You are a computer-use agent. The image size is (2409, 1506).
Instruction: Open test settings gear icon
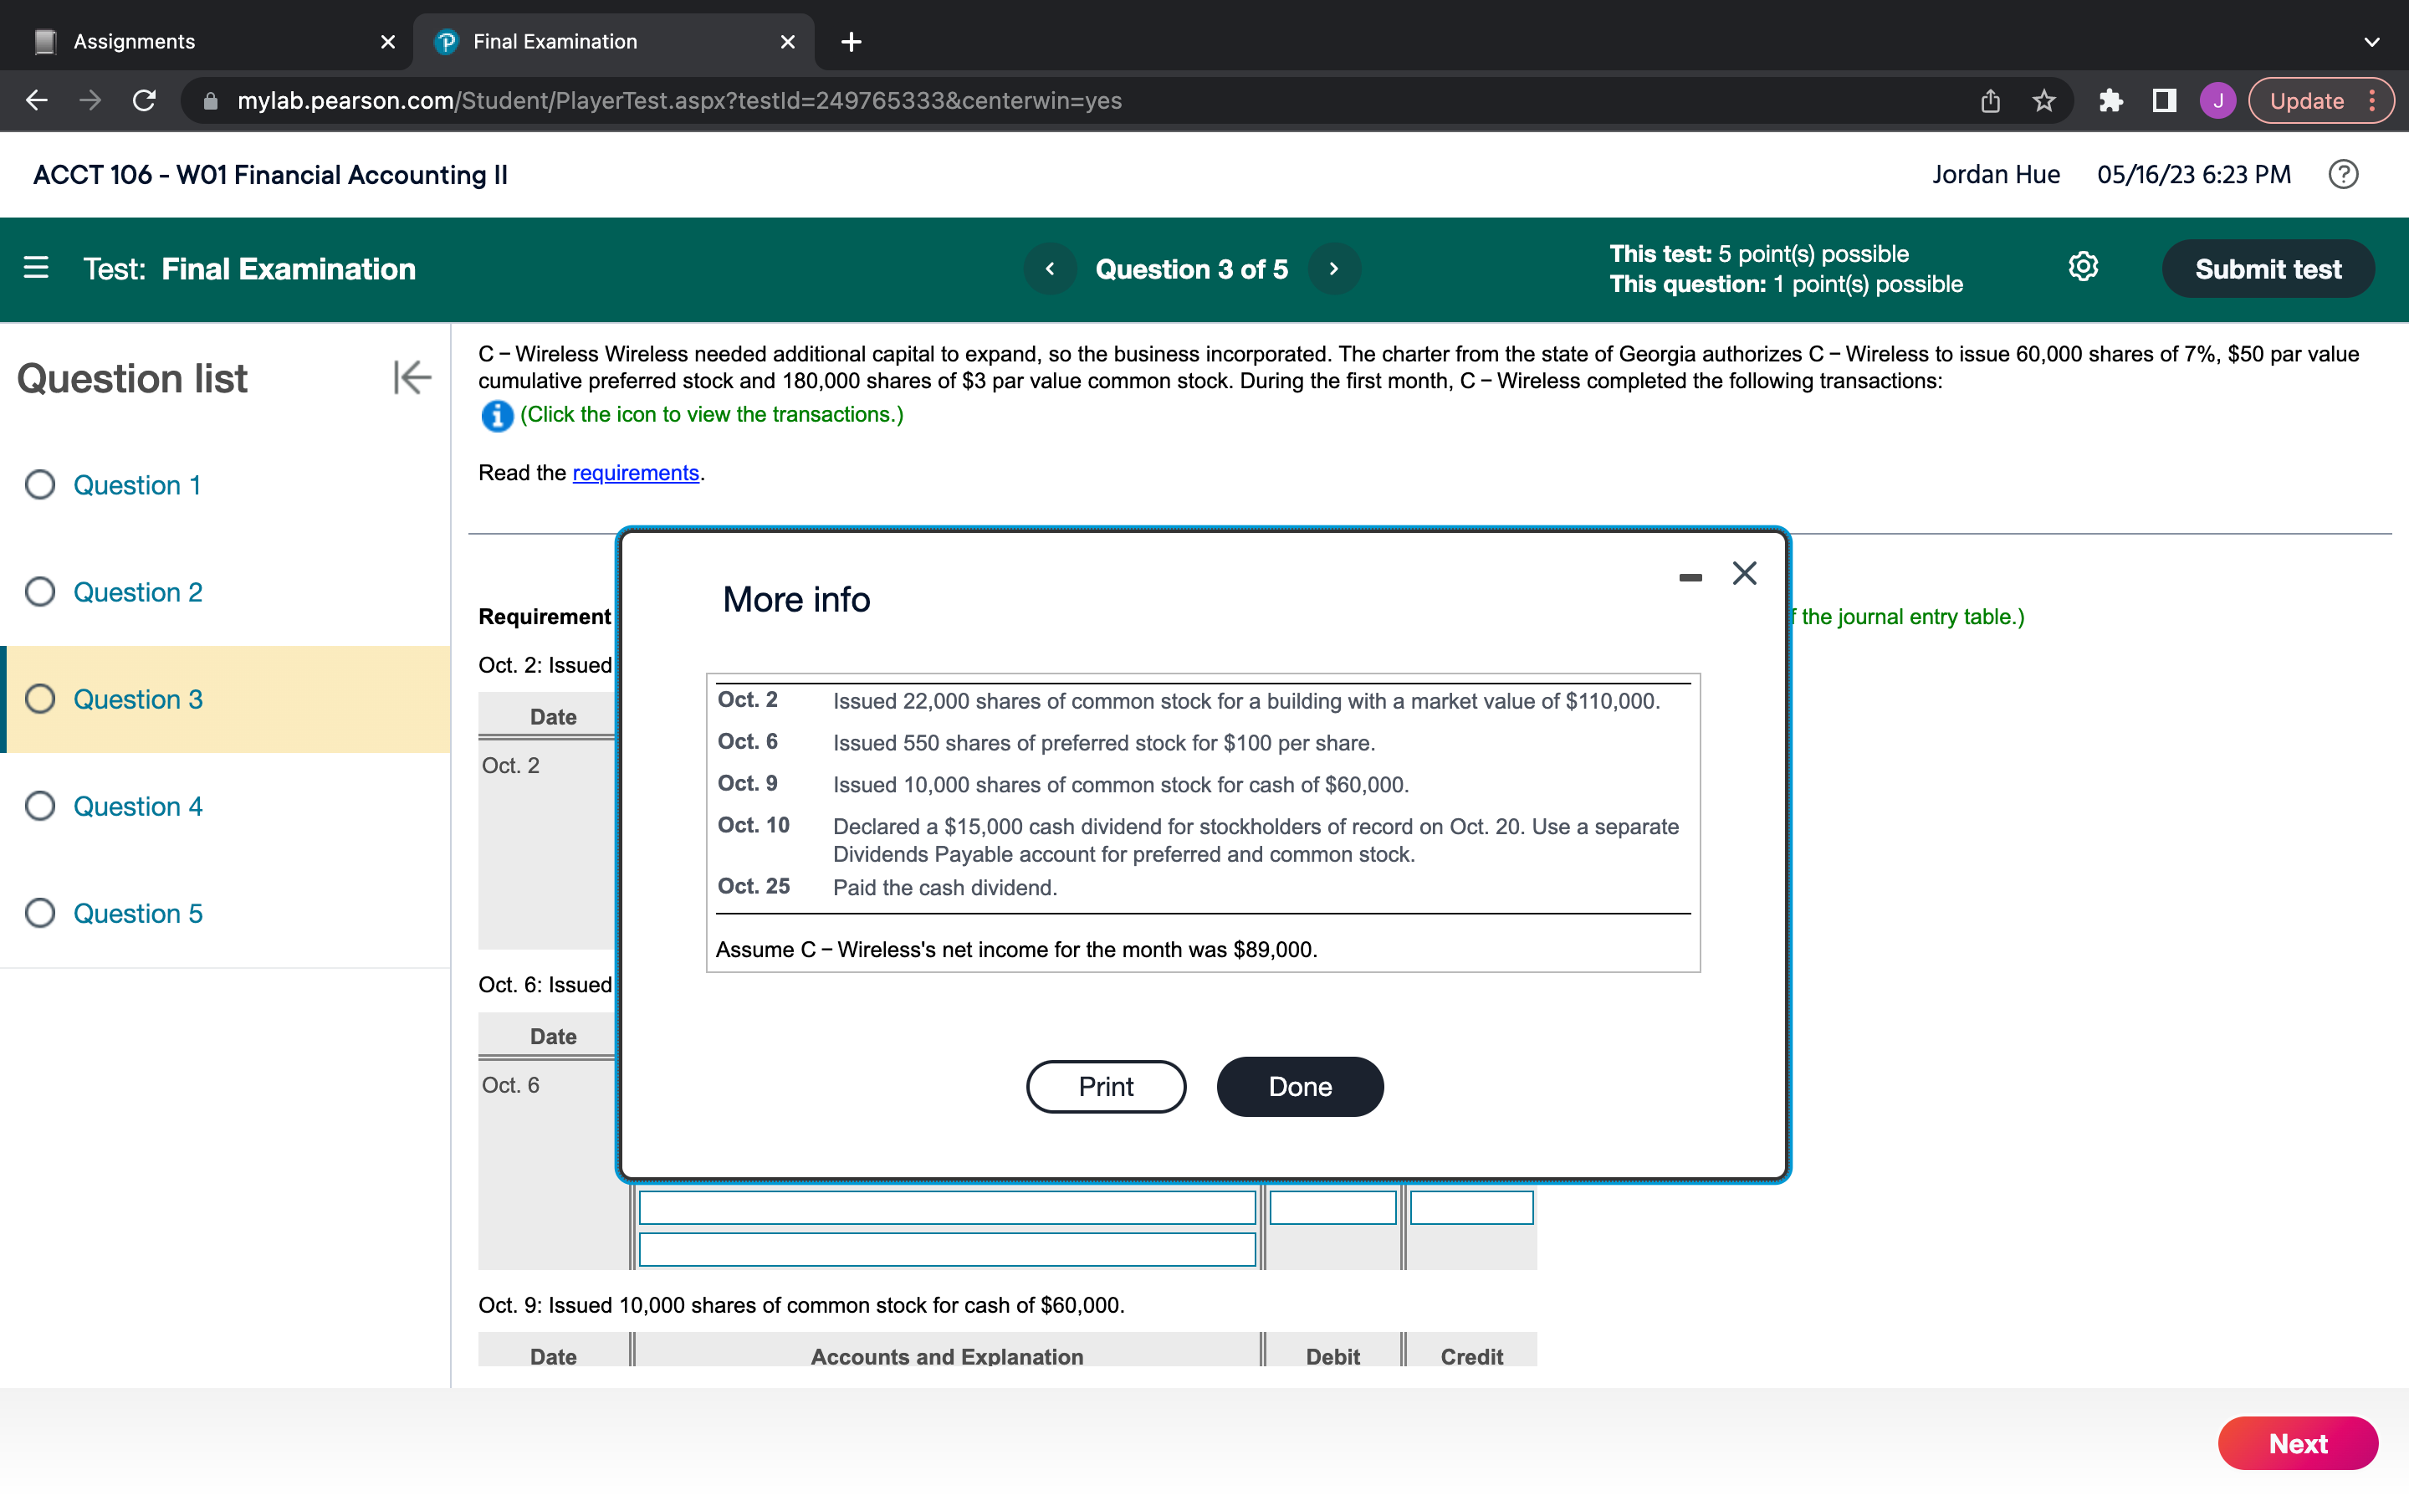(2083, 267)
